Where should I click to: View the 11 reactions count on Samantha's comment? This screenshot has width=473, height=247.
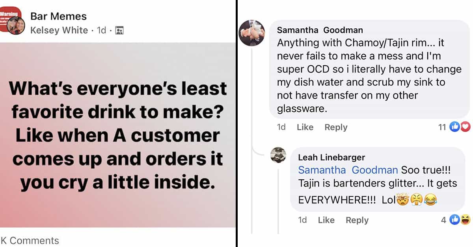coord(442,127)
